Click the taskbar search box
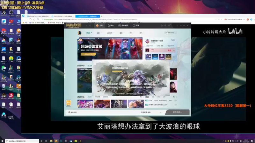The height and width of the screenshot is (143, 255). 22,141
